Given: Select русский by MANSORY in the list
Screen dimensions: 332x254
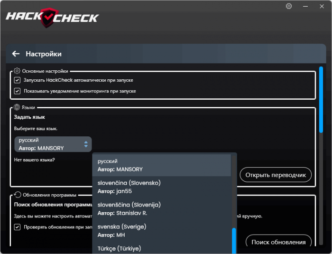Looking at the screenshot, I should tap(162, 165).
